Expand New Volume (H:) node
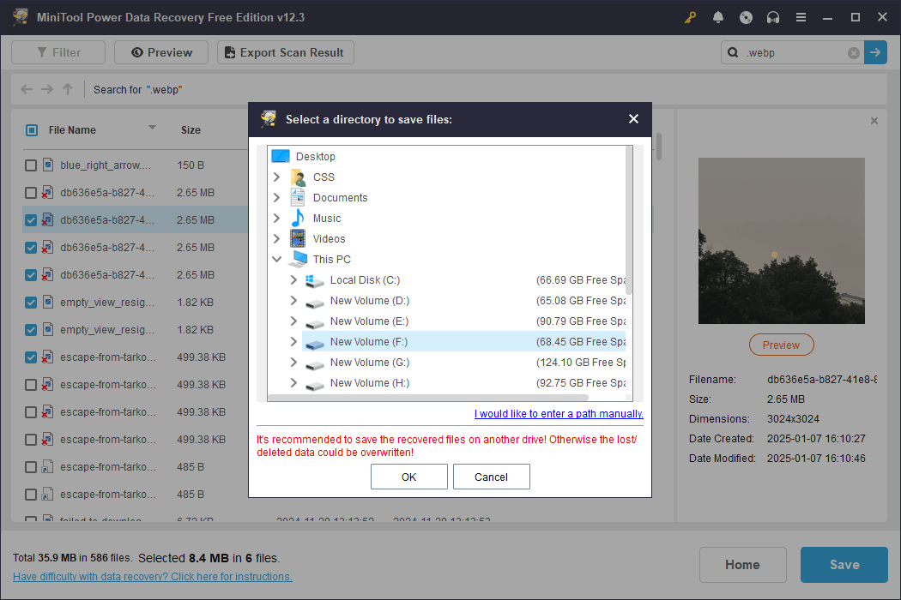This screenshot has height=600, width=901. click(x=293, y=383)
